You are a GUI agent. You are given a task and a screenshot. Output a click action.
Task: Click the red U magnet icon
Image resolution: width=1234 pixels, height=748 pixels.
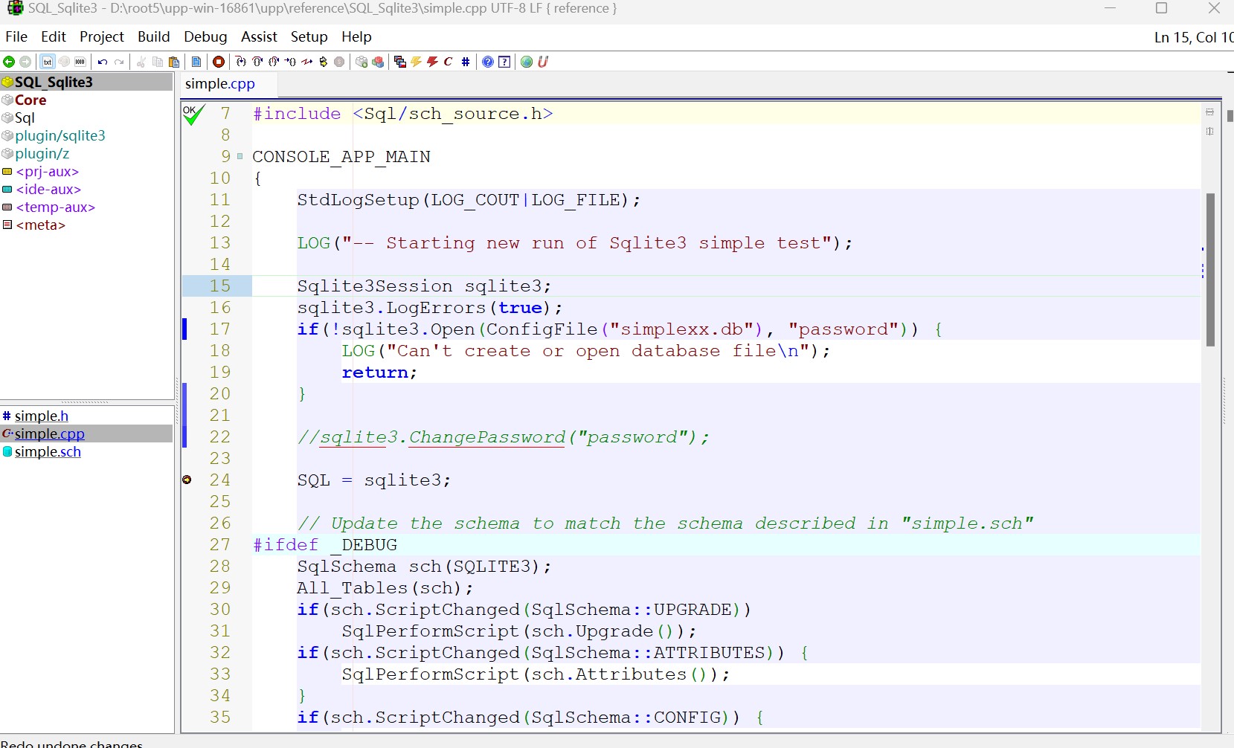click(x=543, y=62)
